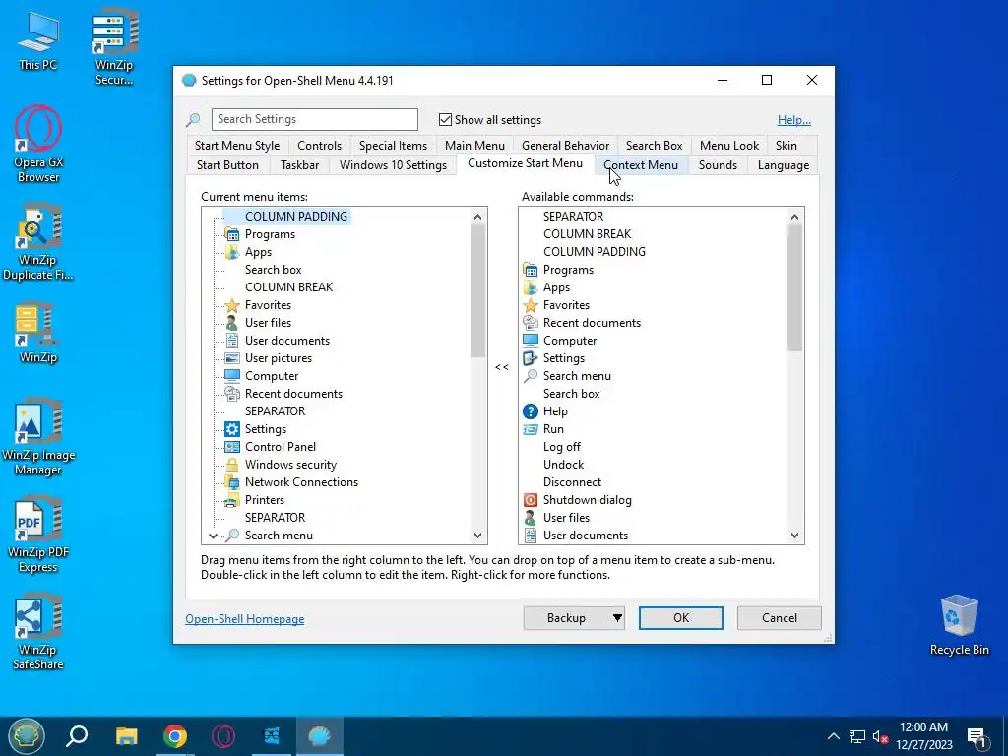Click the Open-Shell Start button on the taskbar

click(x=26, y=736)
